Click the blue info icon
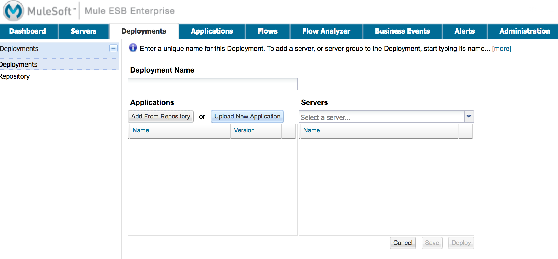This screenshot has width=558, height=259. coord(133,48)
